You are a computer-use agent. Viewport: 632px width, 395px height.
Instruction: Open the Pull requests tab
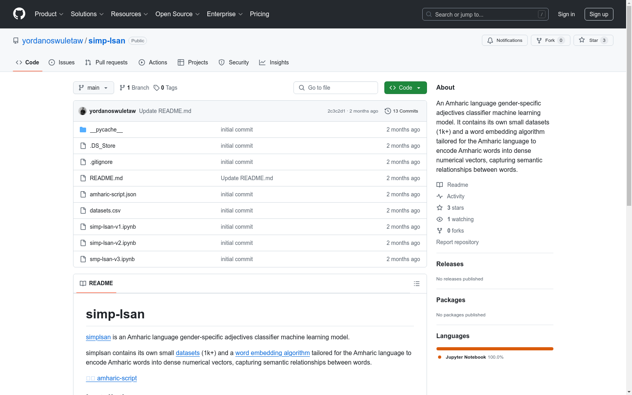click(x=106, y=62)
